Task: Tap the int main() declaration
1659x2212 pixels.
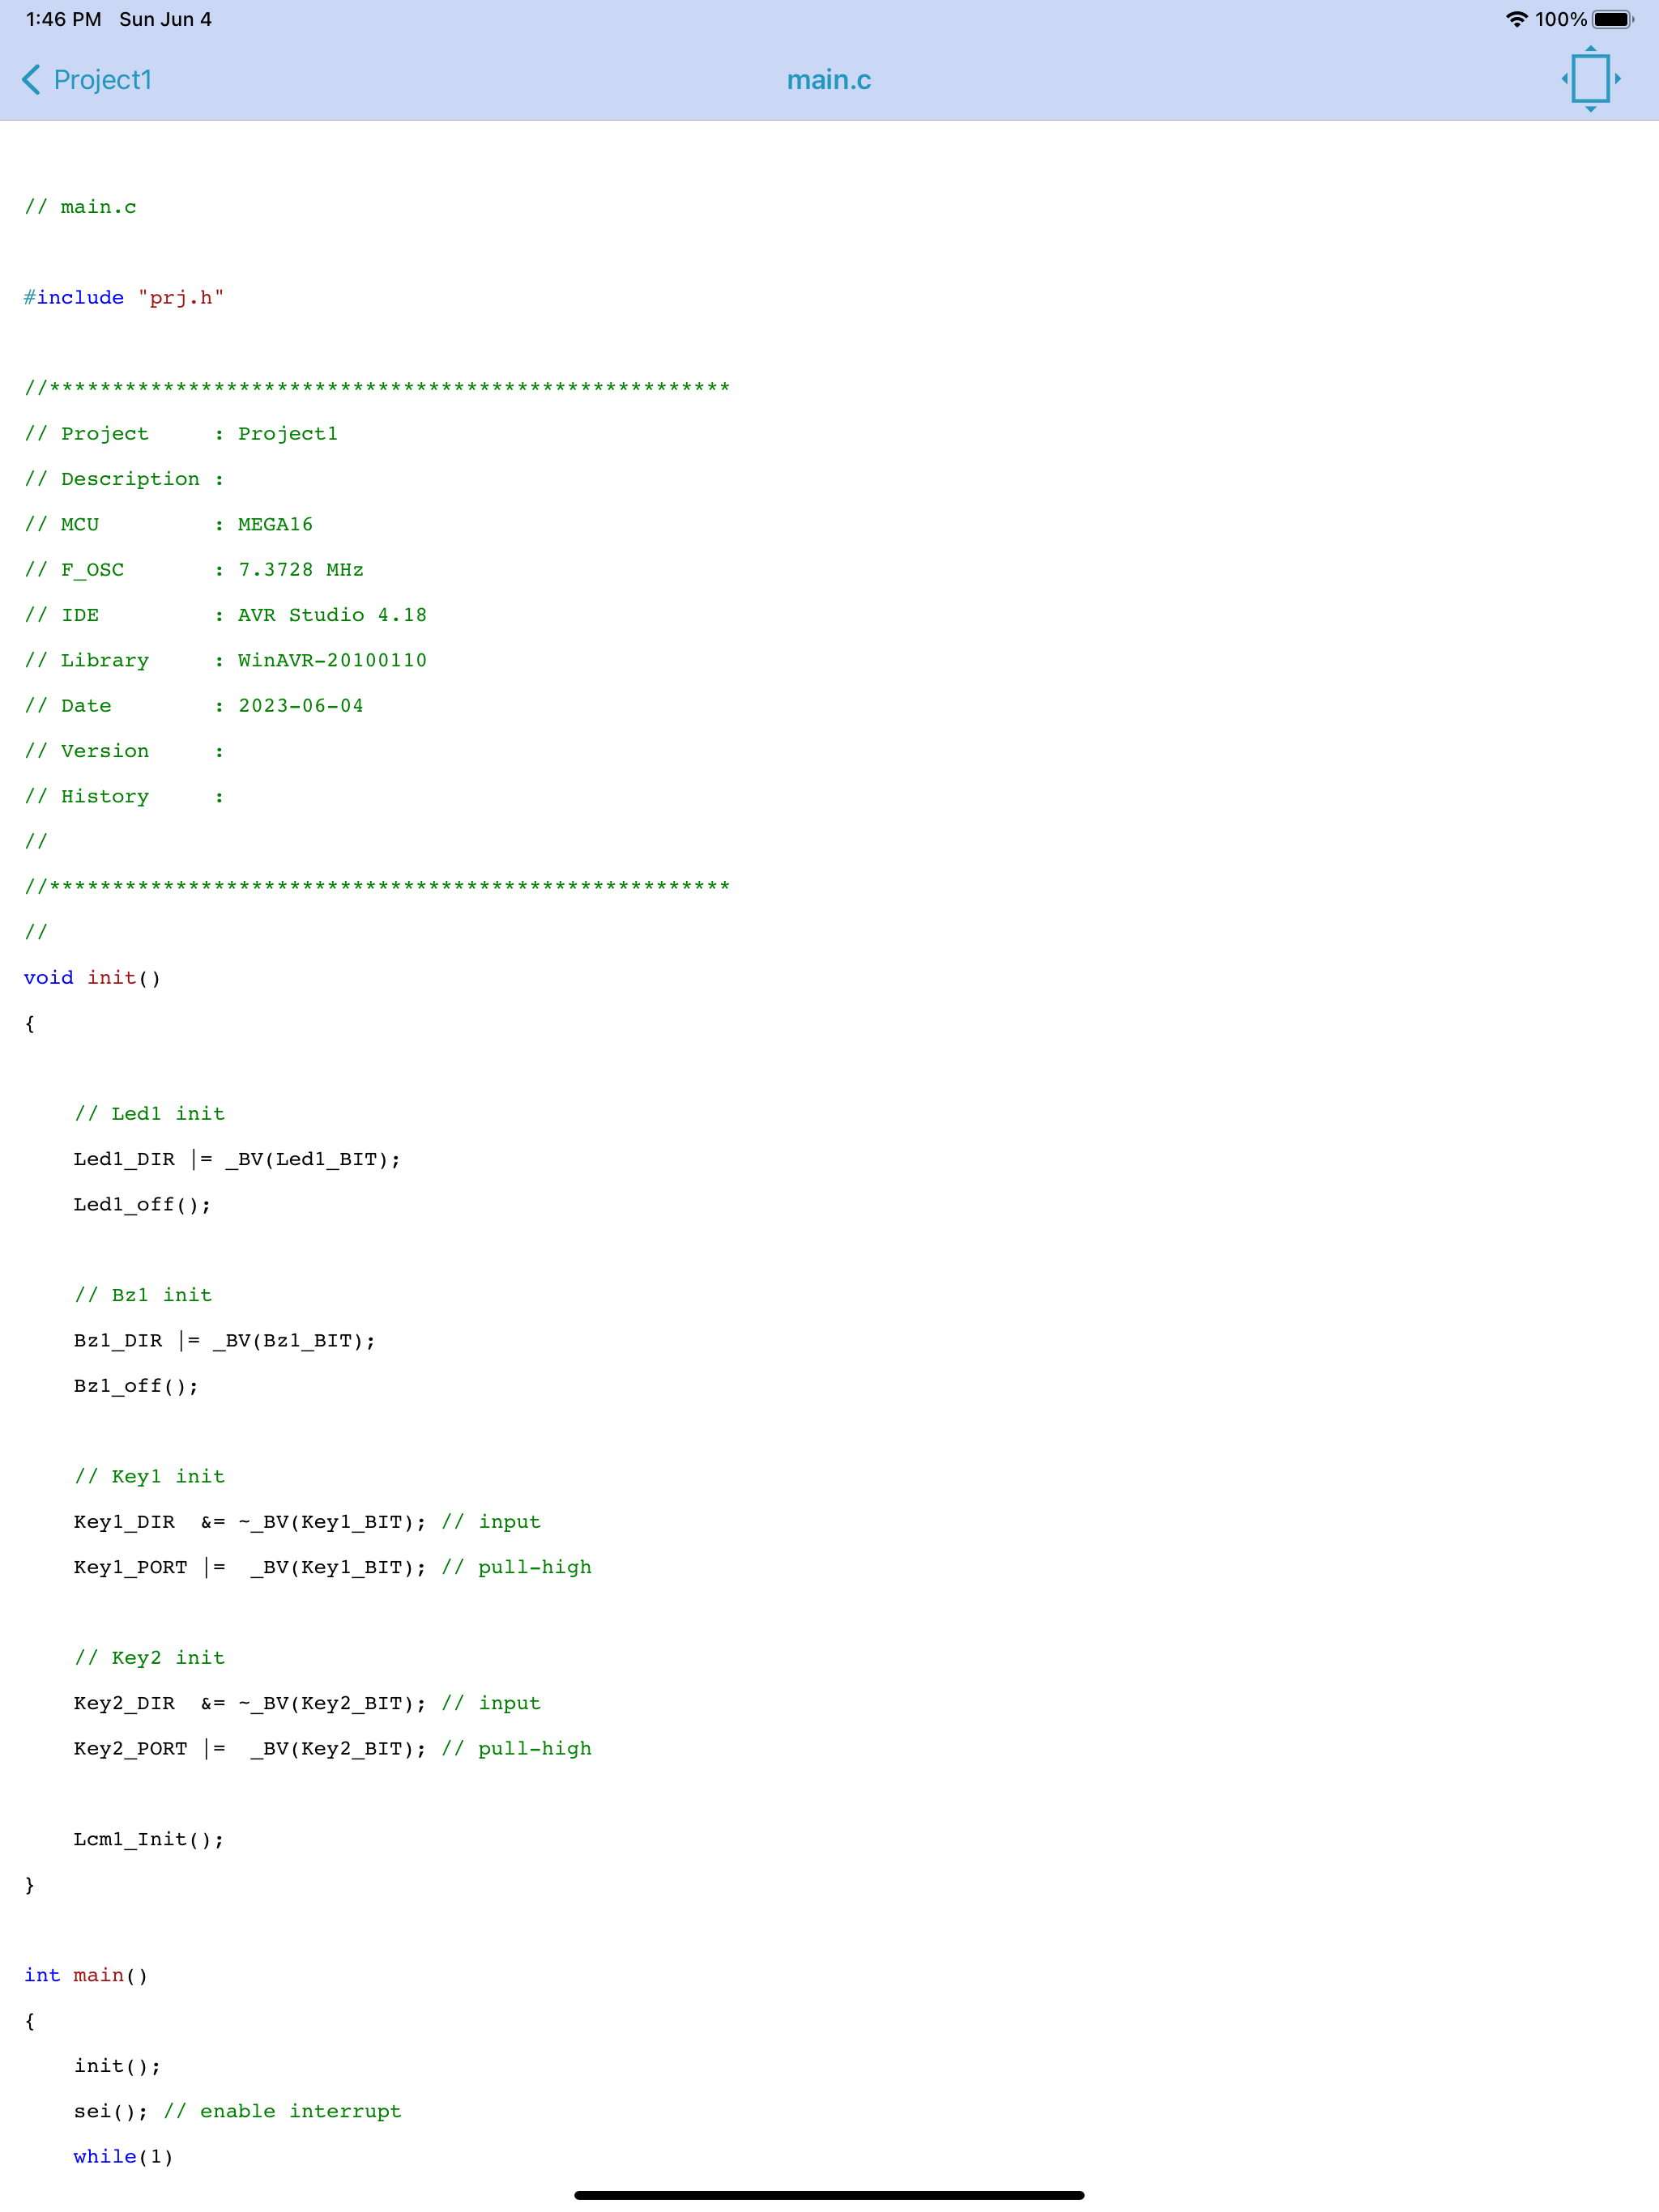Action: tap(86, 1975)
